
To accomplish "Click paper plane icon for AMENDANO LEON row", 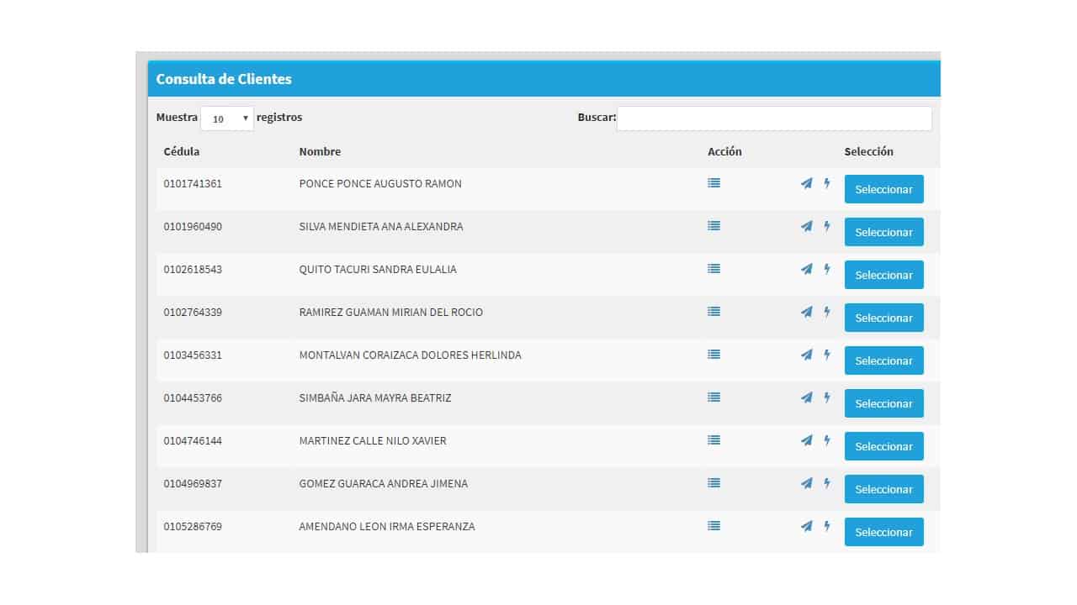I will pyautogui.click(x=806, y=526).
